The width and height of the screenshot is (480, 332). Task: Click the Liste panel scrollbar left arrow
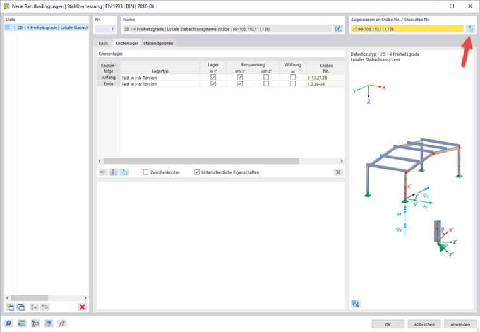click(x=8, y=298)
